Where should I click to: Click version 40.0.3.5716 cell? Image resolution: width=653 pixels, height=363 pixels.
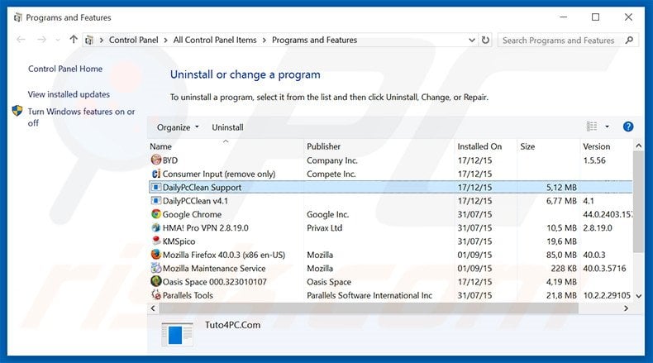(x=604, y=269)
